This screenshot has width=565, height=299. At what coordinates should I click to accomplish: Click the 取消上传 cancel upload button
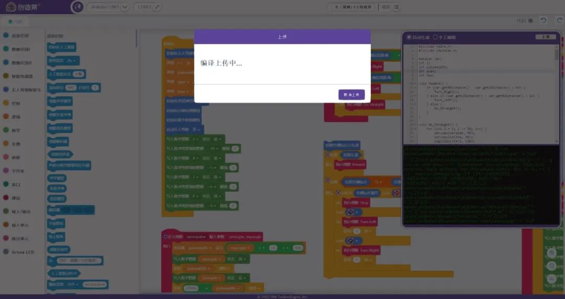pyautogui.click(x=351, y=95)
